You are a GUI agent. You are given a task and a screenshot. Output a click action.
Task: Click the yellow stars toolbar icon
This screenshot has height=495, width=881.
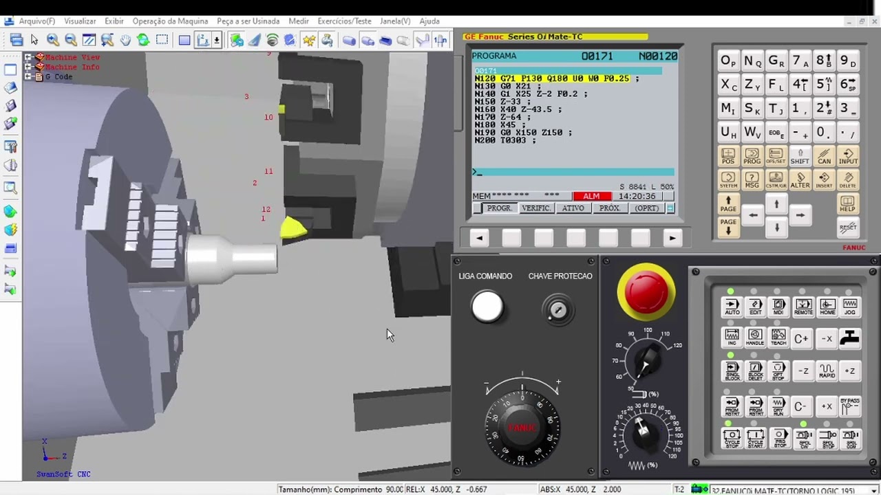[309, 41]
